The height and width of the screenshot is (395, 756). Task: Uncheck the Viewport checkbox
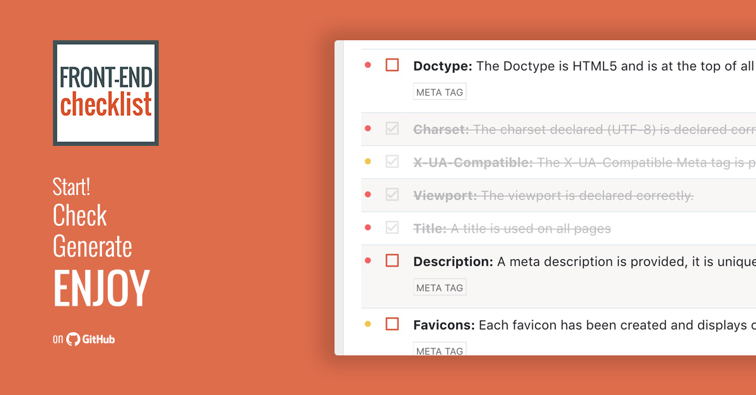point(392,194)
